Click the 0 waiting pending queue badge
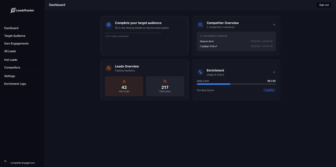Screen dimensions: 336x167 [x=269, y=90]
